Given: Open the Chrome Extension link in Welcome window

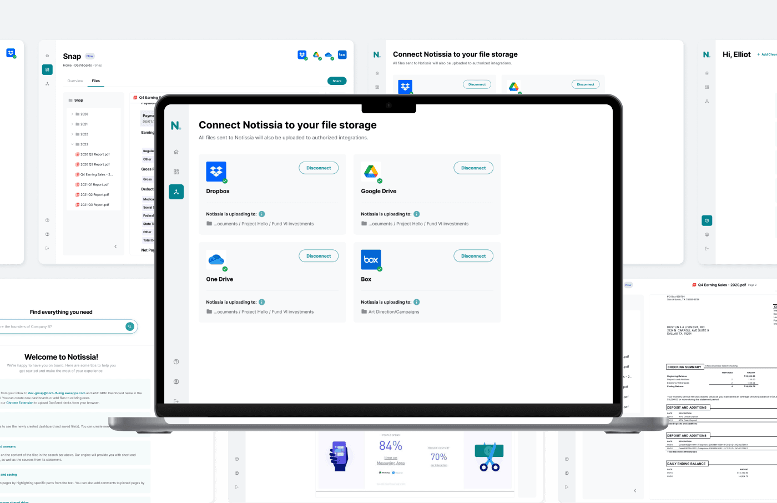Looking at the screenshot, I should [20, 403].
